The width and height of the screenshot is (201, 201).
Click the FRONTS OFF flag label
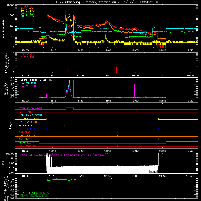pyautogui.click(x=26, y=142)
